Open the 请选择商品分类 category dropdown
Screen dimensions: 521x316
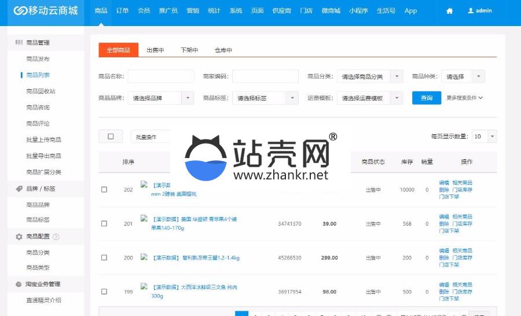click(x=370, y=76)
